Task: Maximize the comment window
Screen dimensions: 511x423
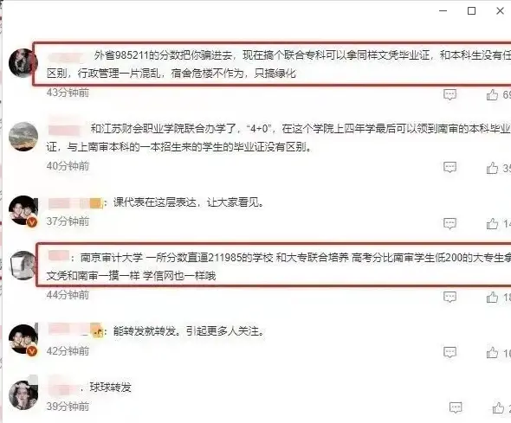Action: 471,10
